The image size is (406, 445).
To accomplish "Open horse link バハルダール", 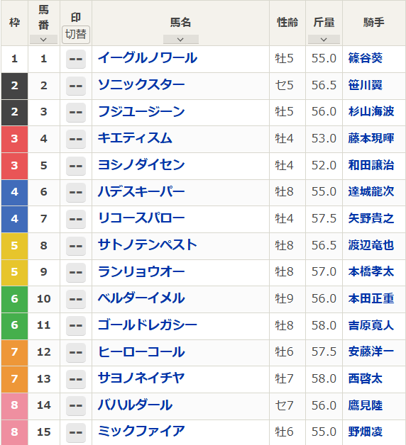I will pyautogui.click(x=136, y=405).
